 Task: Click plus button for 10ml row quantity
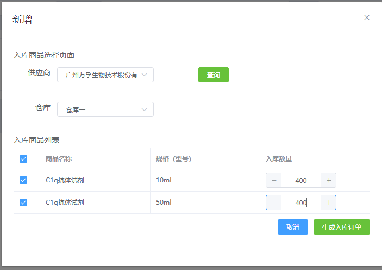pos(328,180)
